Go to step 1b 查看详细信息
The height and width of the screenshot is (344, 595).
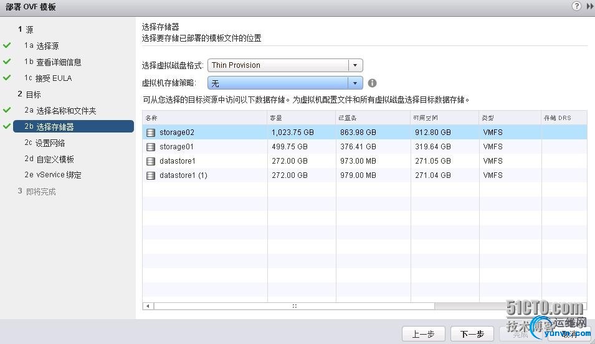(53, 62)
